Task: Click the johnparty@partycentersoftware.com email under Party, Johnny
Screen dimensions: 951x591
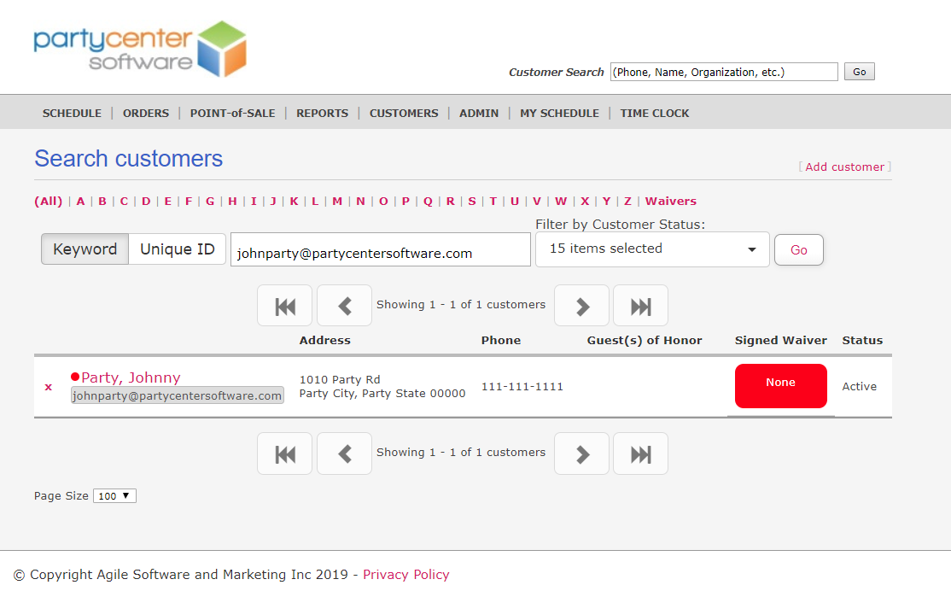Action: (177, 395)
